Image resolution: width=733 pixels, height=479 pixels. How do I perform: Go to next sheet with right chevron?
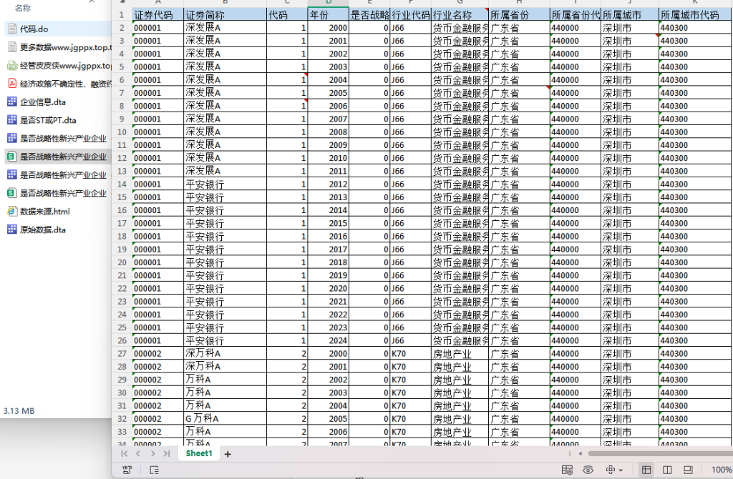click(x=153, y=454)
